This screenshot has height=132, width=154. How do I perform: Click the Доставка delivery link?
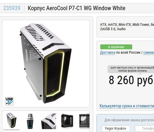pos(108,53)
